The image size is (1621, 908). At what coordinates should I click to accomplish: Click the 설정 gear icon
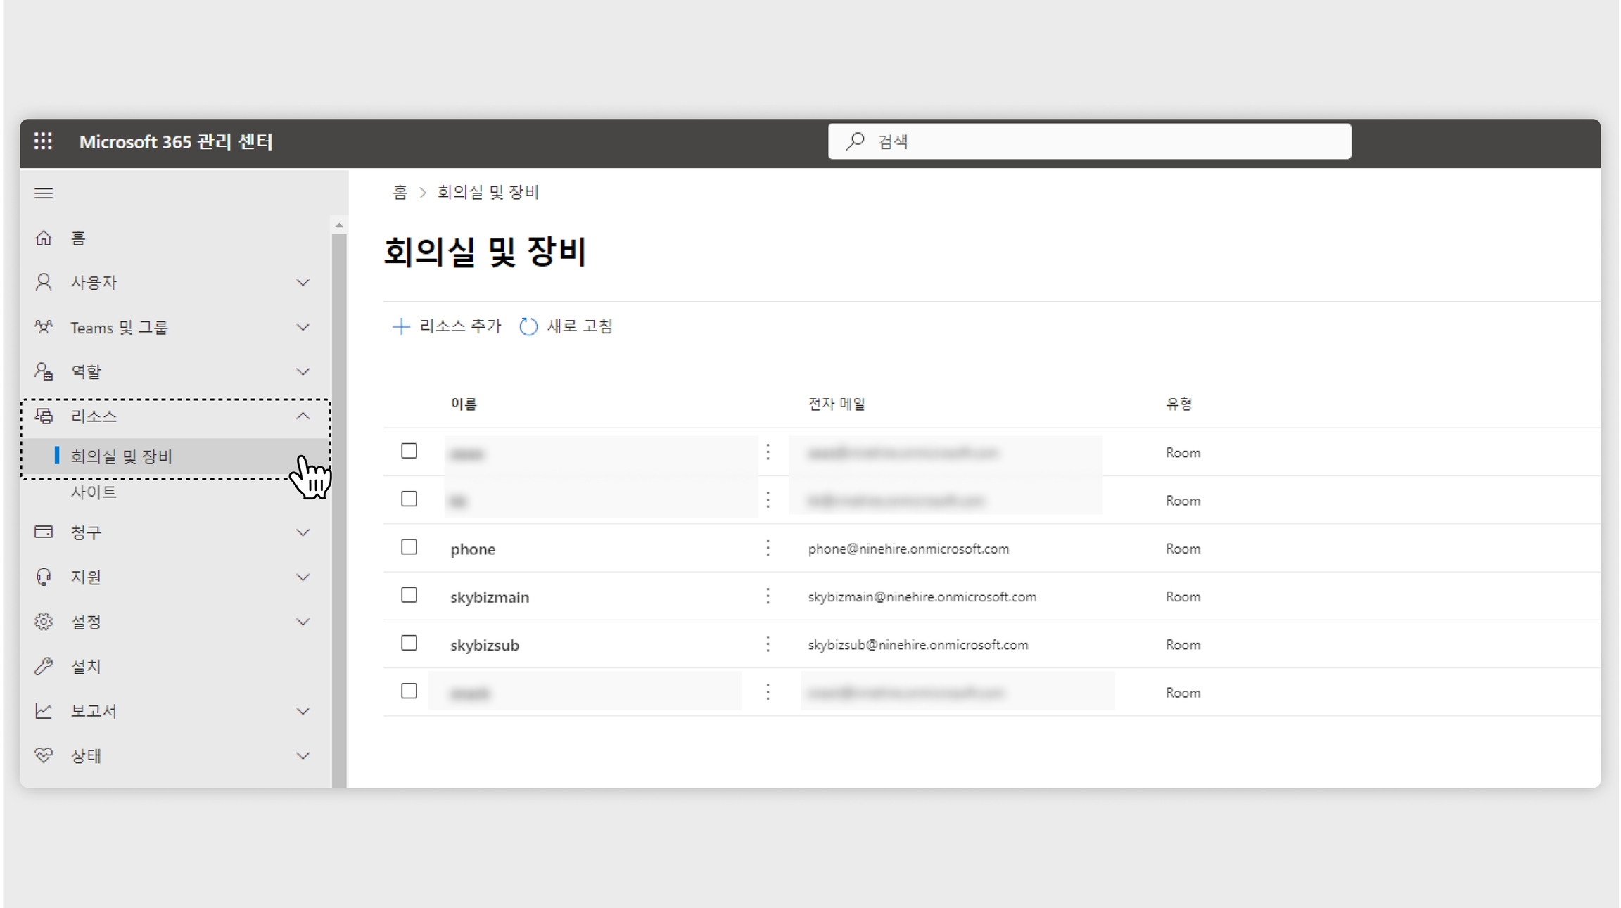(44, 622)
